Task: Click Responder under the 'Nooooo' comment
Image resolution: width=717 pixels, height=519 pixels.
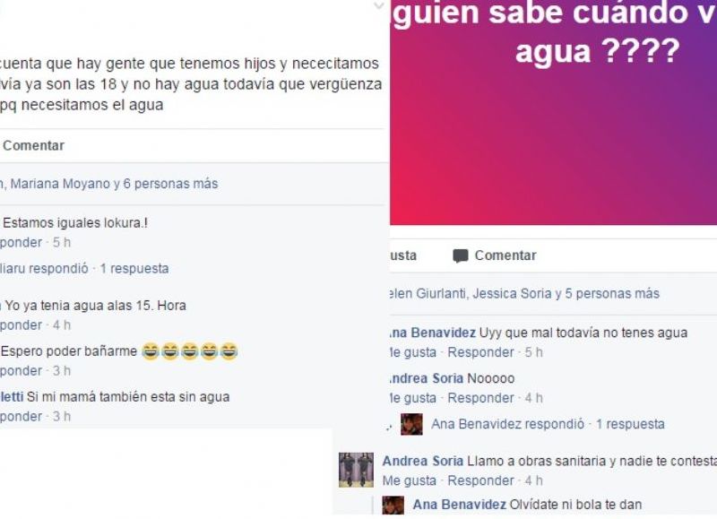Action: click(480, 398)
